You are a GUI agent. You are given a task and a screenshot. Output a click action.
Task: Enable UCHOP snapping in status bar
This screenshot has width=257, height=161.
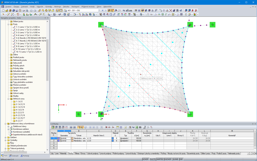click(x=146, y=159)
